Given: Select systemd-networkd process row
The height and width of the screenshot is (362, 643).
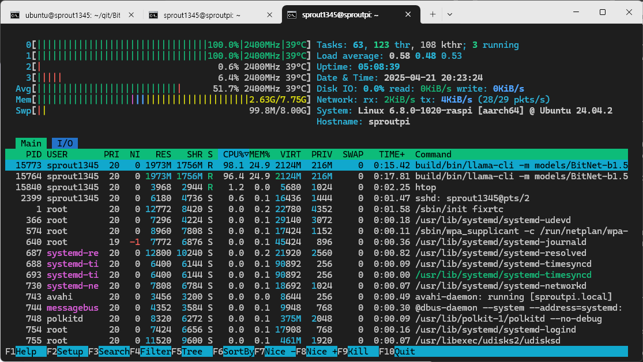Looking at the screenshot, I should pyautogui.click(x=317, y=286).
